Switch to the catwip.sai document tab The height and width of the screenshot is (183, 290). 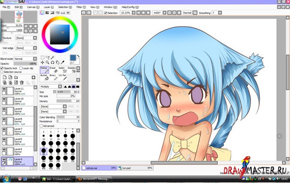[99, 168]
